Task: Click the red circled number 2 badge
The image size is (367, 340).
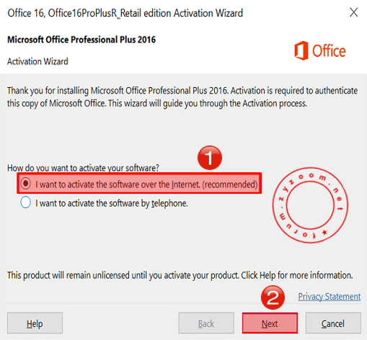Action: tap(273, 297)
